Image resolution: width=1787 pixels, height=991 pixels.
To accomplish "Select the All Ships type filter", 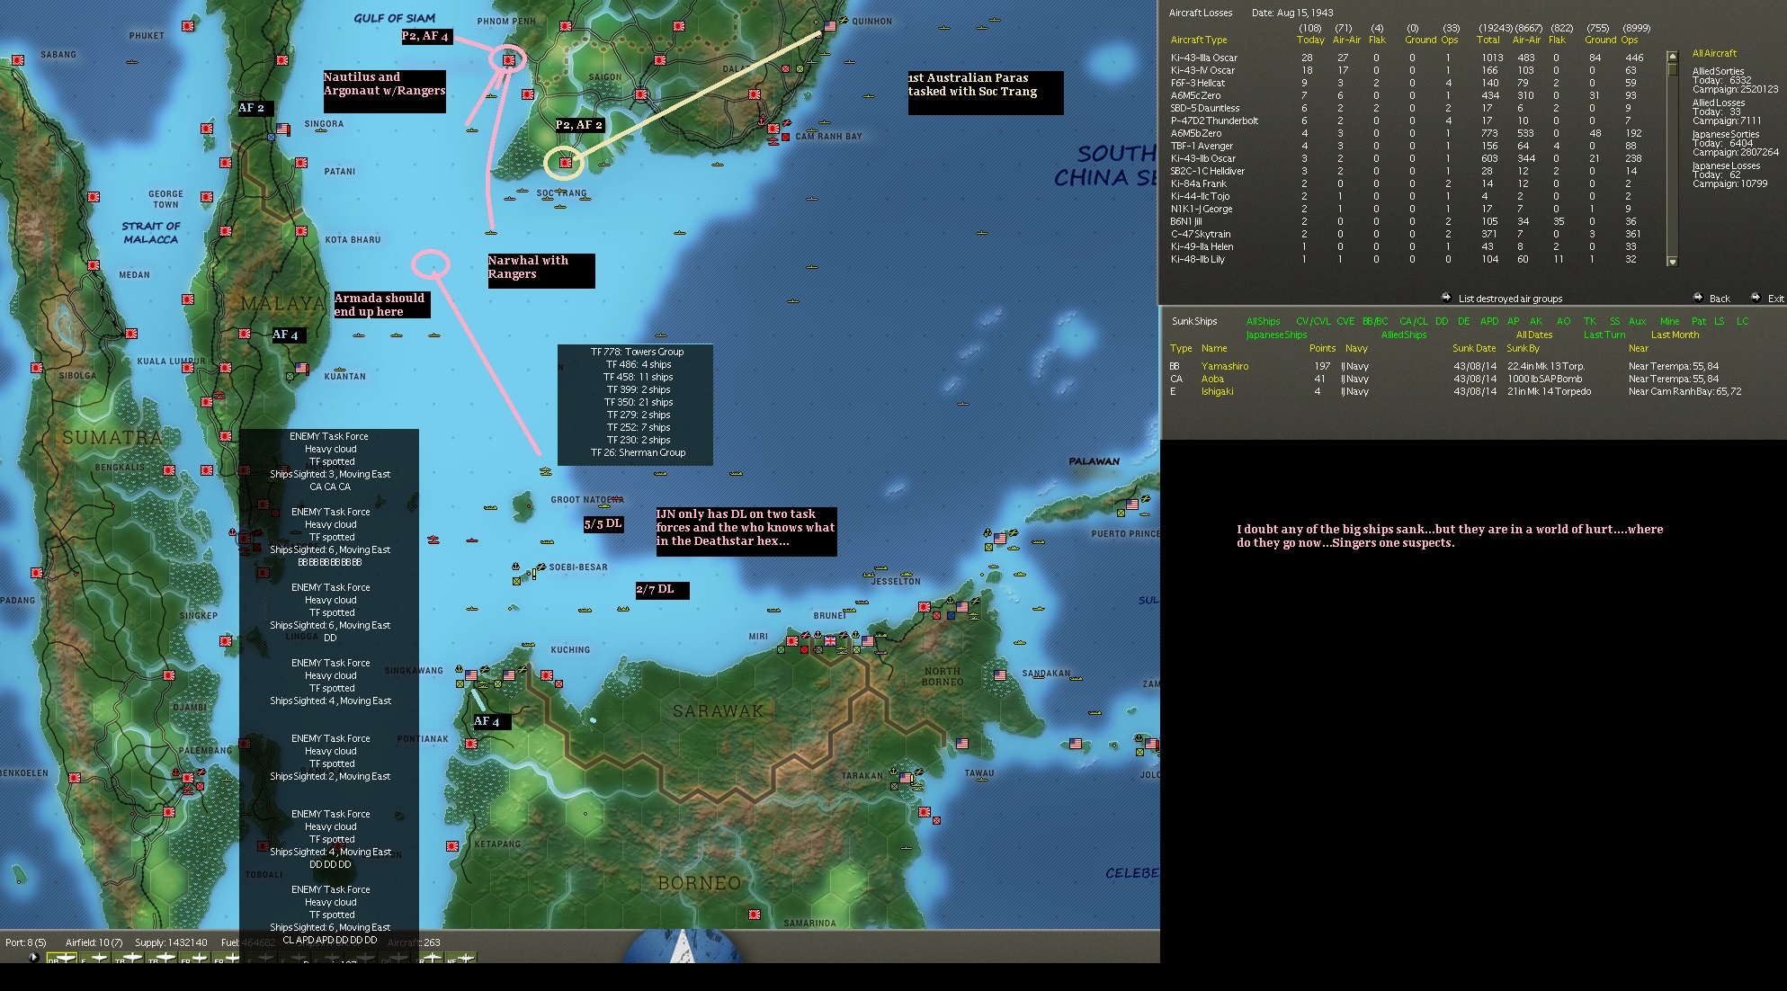I will pos(1263,321).
